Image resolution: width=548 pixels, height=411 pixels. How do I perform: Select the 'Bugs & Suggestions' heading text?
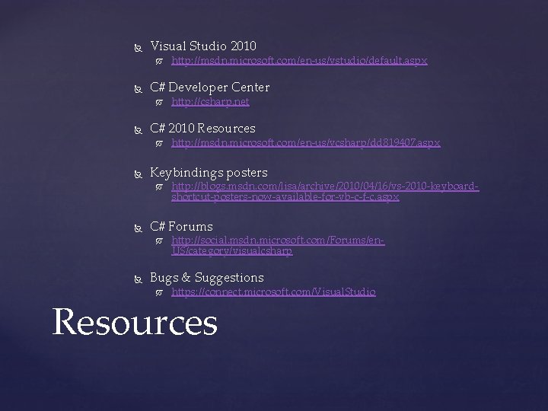pyautogui.click(x=207, y=278)
